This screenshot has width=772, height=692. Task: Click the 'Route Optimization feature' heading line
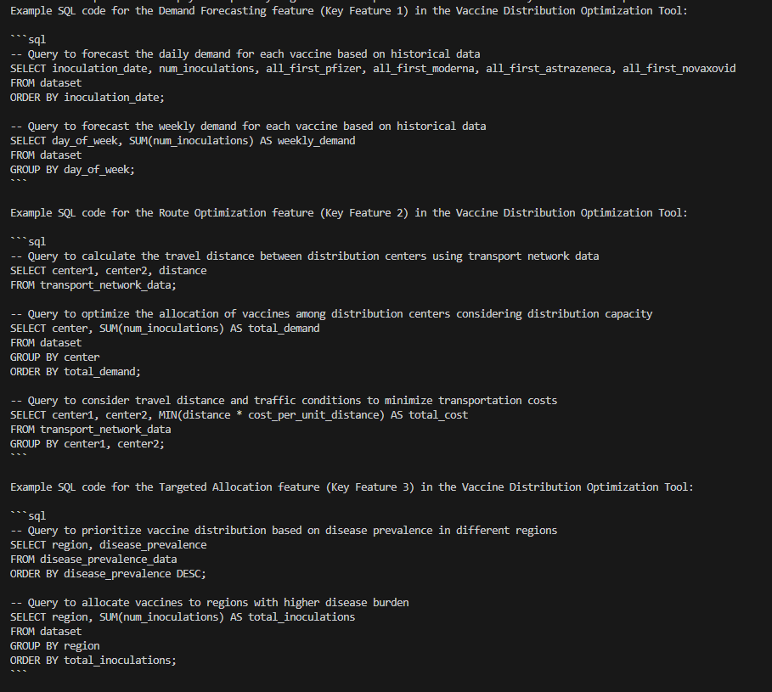pyautogui.click(x=348, y=212)
